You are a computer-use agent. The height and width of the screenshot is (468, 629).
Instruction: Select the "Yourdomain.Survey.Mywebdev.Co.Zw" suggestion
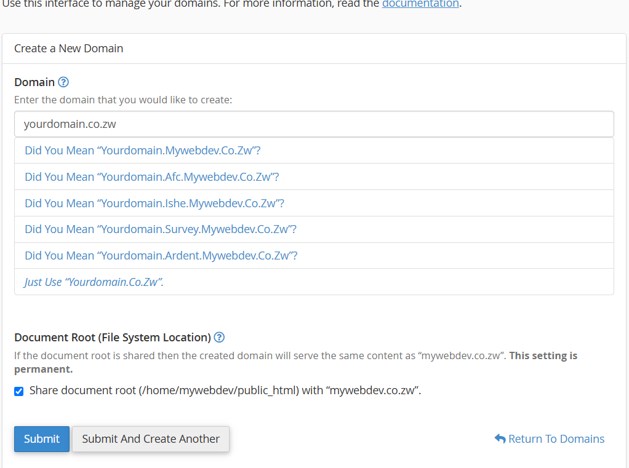point(161,229)
